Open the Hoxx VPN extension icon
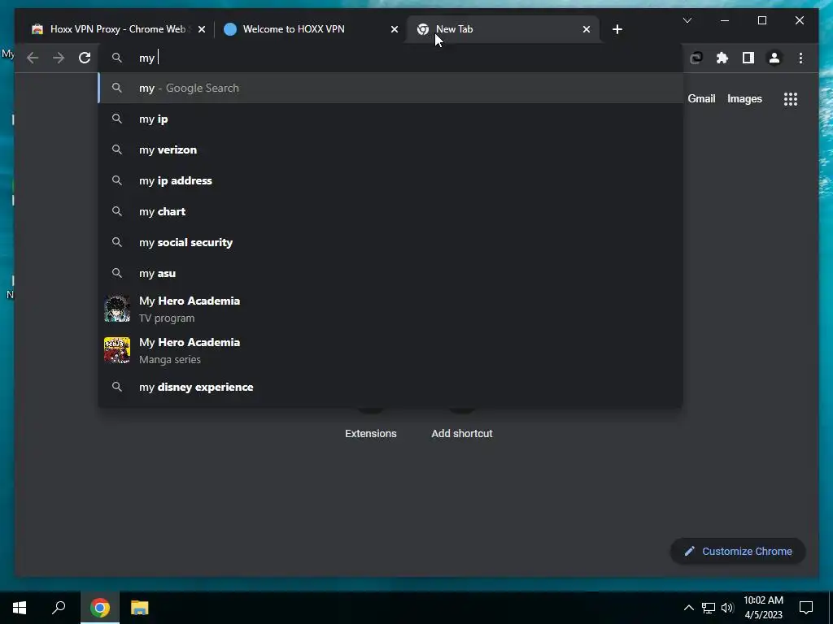Image resolution: width=833 pixels, height=624 pixels. tap(696, 58)
